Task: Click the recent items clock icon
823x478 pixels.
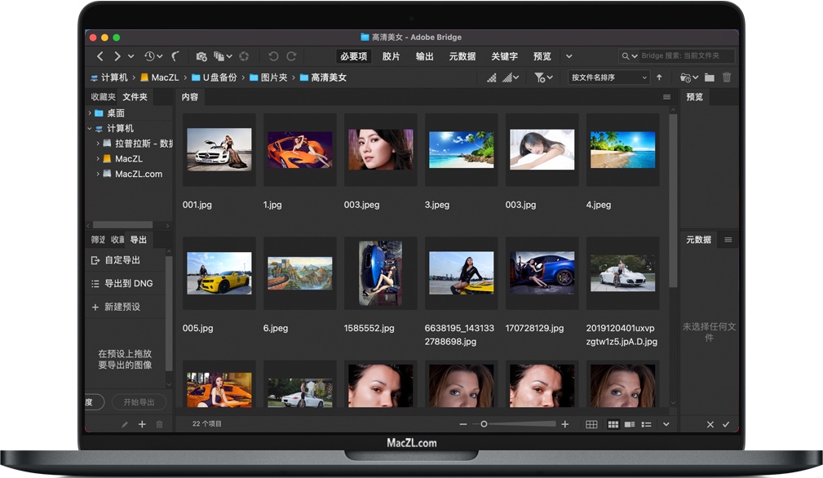Action: point(148,55)
